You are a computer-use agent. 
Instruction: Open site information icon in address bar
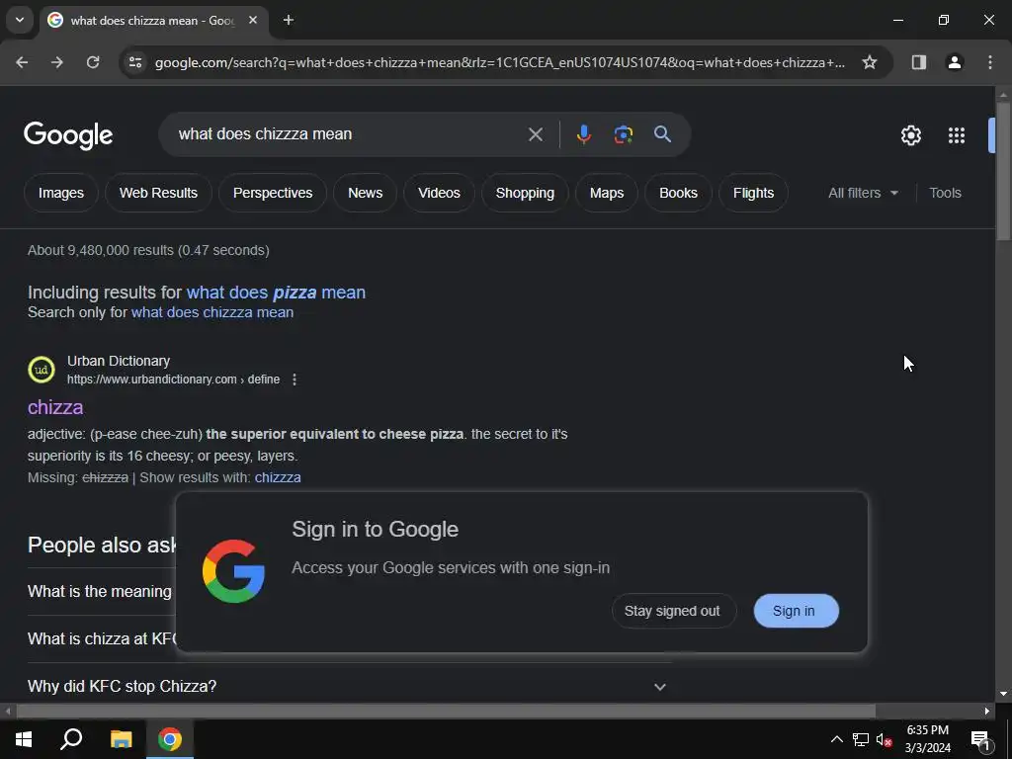click(134, 62)
